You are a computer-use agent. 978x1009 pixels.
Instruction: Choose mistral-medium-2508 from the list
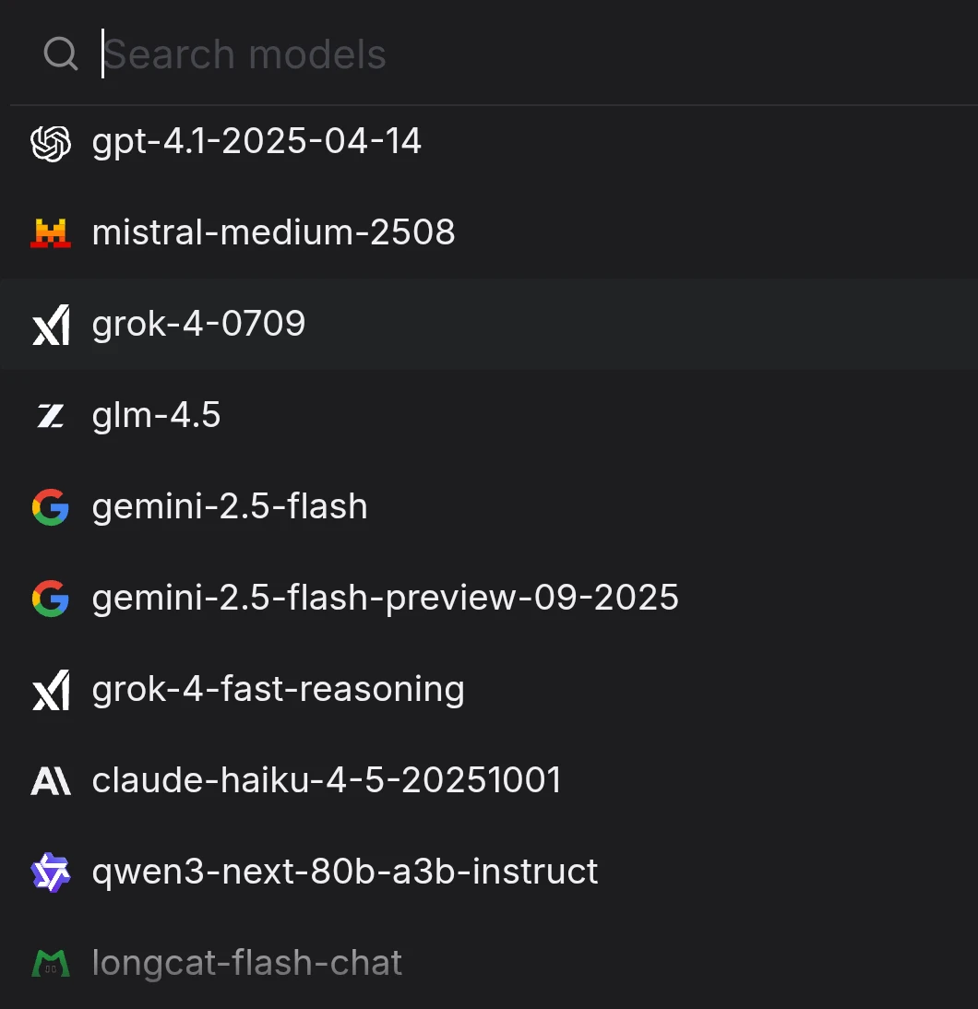click(x=274, y=232)
